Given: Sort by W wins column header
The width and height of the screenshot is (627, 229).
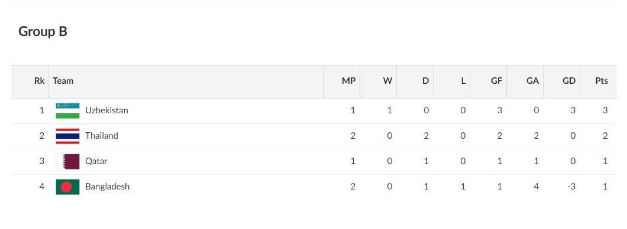Looking at the screenshot, I should [x=387, y=81].
